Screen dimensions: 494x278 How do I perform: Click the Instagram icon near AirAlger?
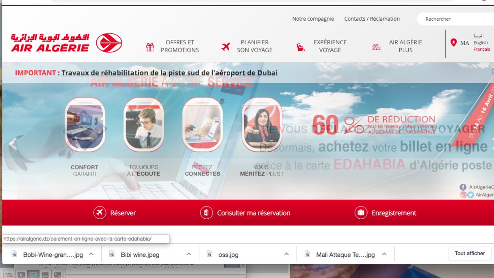point(463,195)
